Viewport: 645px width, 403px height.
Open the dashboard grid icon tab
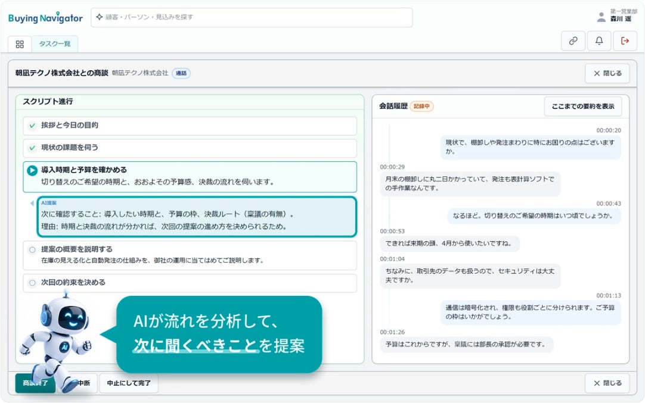tap(19, 44)
